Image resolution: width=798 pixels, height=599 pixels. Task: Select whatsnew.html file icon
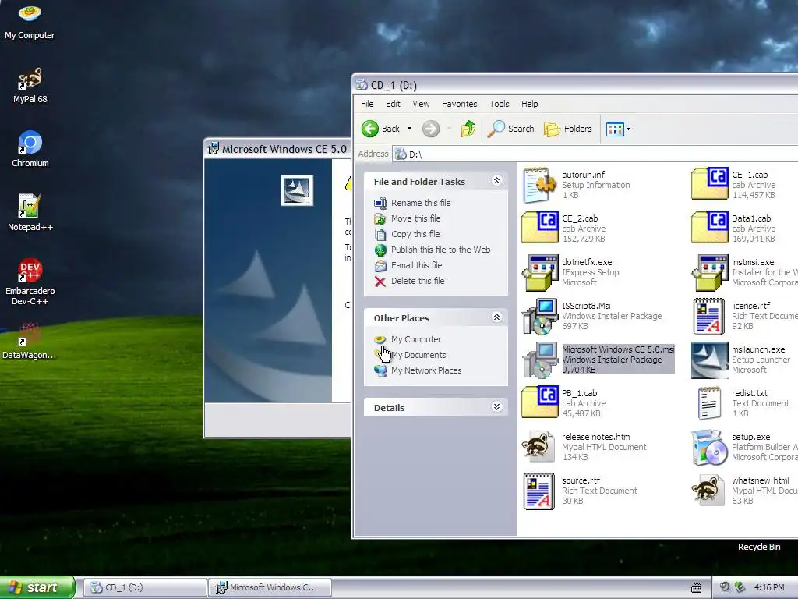click(708, 491)
